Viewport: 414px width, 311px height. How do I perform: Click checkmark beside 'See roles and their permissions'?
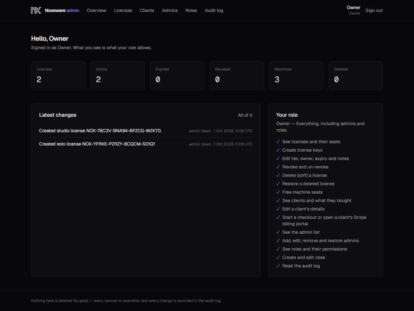278,249
